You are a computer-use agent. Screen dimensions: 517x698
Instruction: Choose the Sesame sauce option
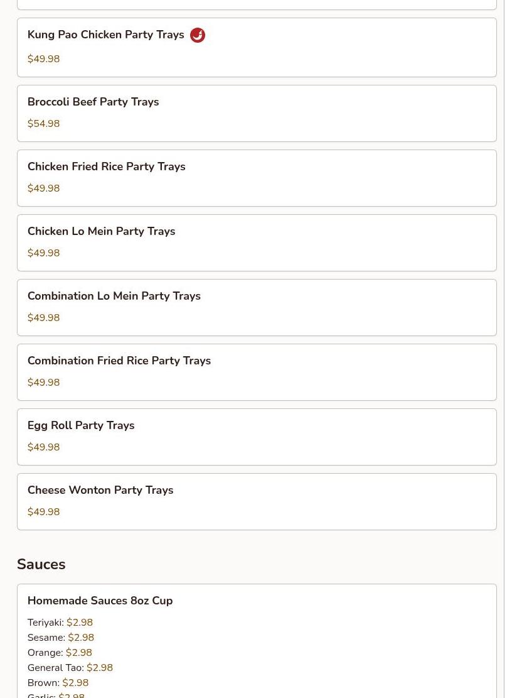click(60, 638)
